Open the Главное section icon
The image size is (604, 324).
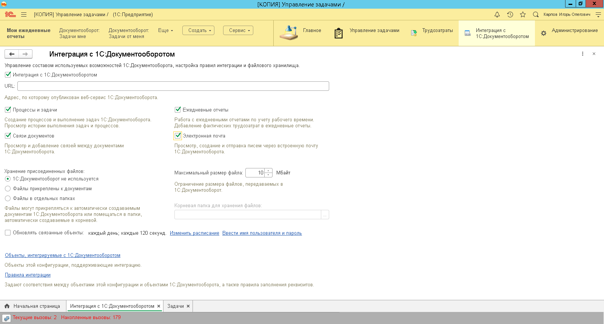click(289, 33)
